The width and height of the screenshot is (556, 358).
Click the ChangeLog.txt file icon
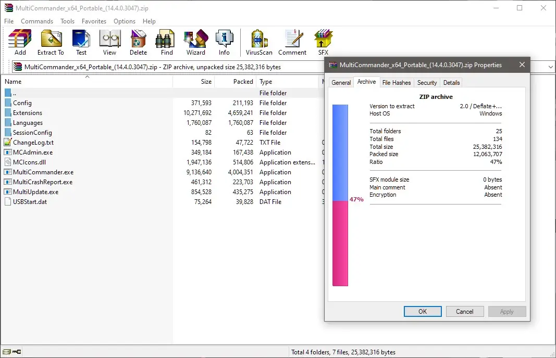coord(8,142)
